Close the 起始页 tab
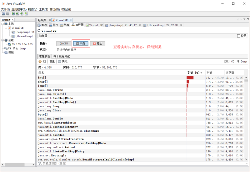Image resolution: width=250 pixels, height=172 pixels. 50,20
